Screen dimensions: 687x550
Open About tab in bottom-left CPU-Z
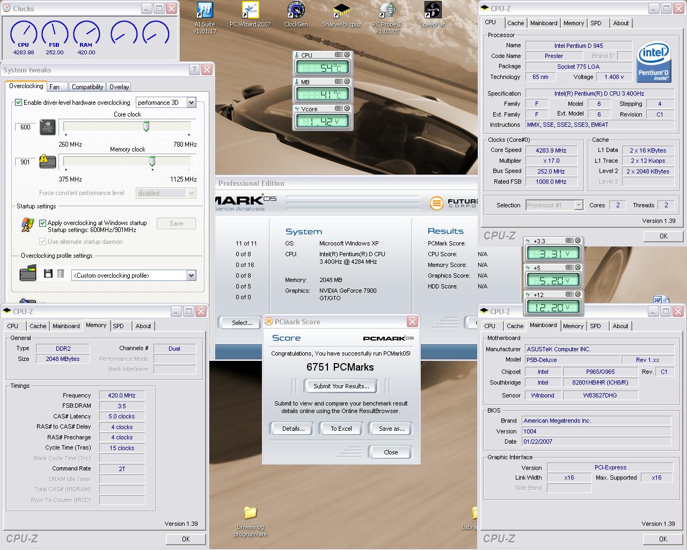143,326
